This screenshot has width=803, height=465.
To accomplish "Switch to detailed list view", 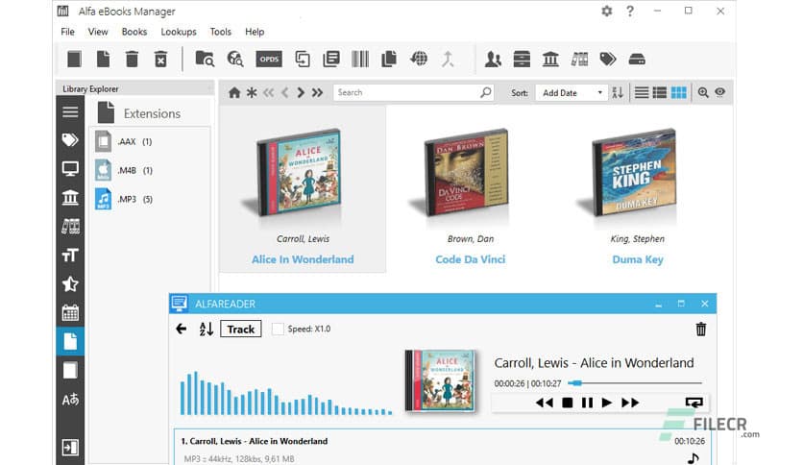I will click(660, 92).
